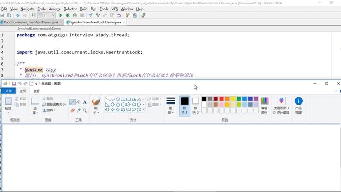
Task: Click the Build project icon in IntelliJ toolbar
Action: [x=34, y=15]
